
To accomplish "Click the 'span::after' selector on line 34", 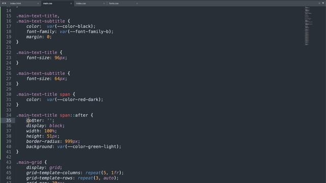I will pos(74,115).
